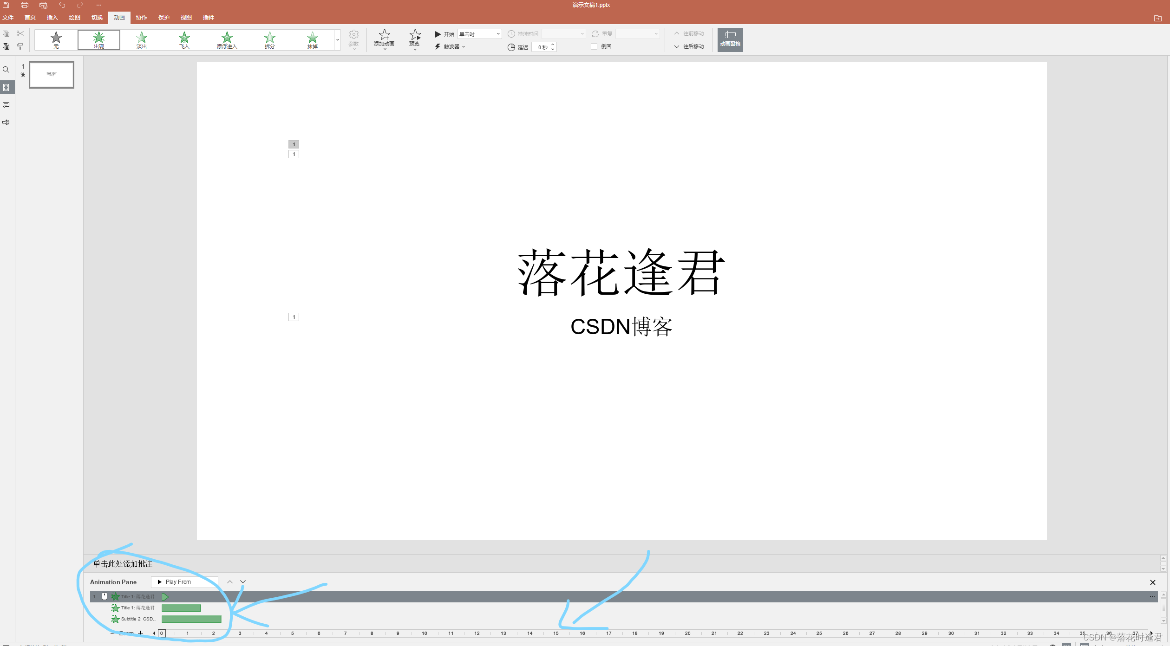Image resolution: width=1170 pixels, height=646 pixels.
Task: Click the format painter brush icon
Action: click(x=20, y=46)
